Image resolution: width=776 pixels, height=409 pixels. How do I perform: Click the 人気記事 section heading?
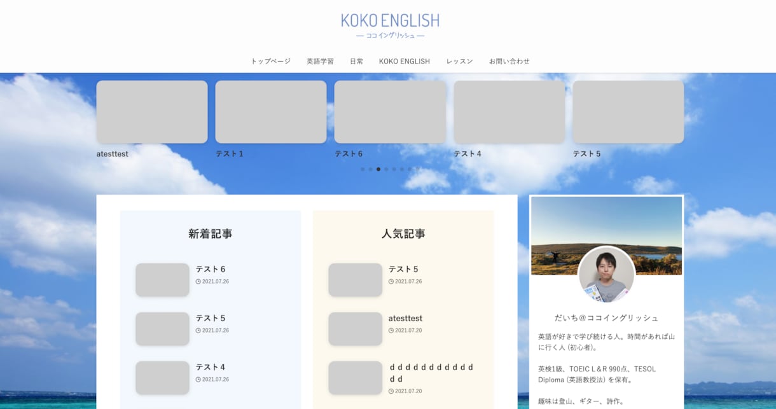pyautogui.click(x=403, y=233)
